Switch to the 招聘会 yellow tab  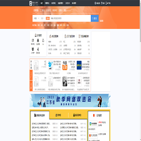pos(59,115)
